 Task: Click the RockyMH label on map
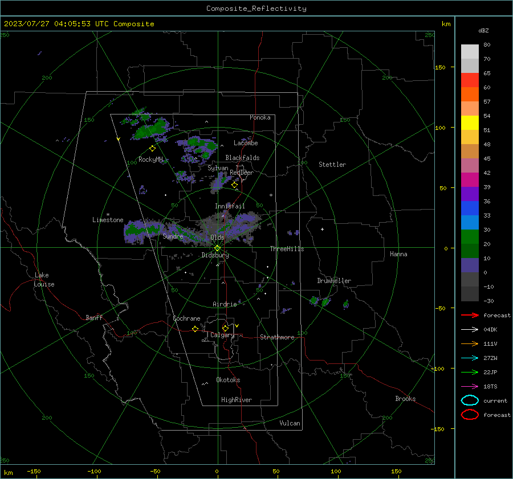click(x=150, y=159)
